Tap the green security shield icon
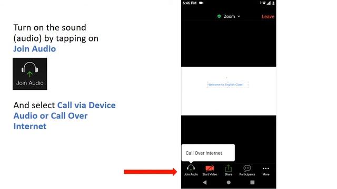Image resolution: width=337 pixels, height=189 pixels. [x=219, y=16]
